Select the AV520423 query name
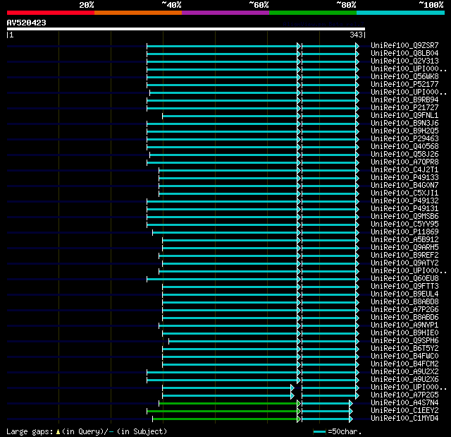451x437 pixels. [27, 23]
